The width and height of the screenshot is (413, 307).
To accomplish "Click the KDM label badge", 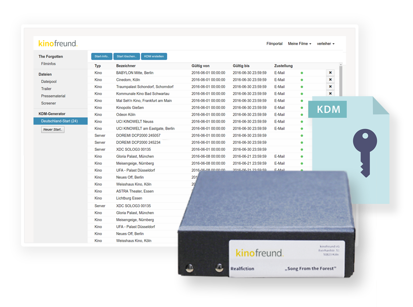I will click(x=328, y=109).
